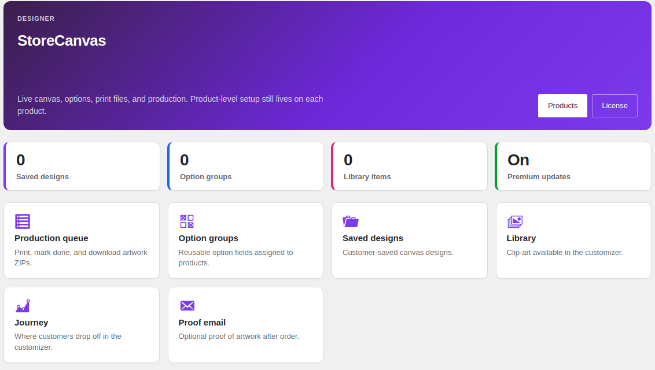
Task: Click 'Customer-saved canvas designs.' text
Action: click(x=398, y=253)
